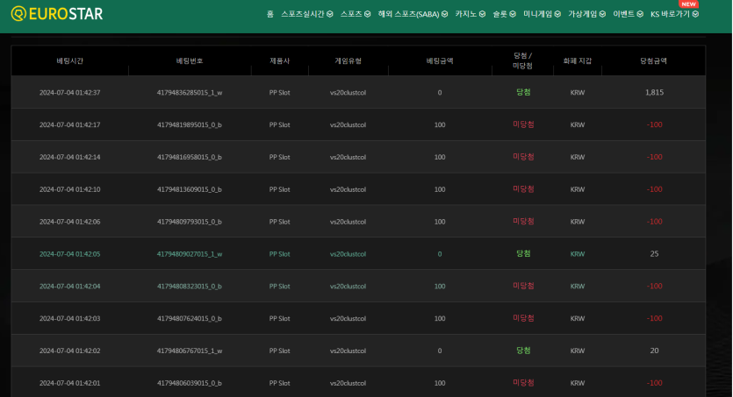Expand the chevron next to 슬롯
733x397 pixels.
tap(513, 14)
